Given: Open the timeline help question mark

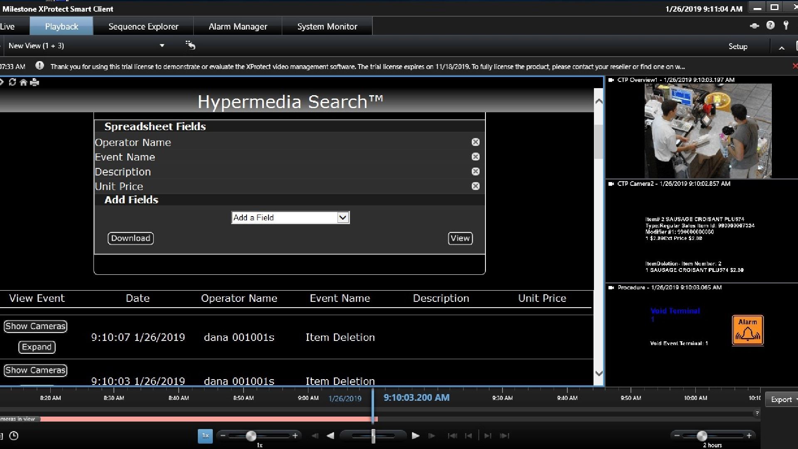Looking at the screenshot, I should point(757,413).
